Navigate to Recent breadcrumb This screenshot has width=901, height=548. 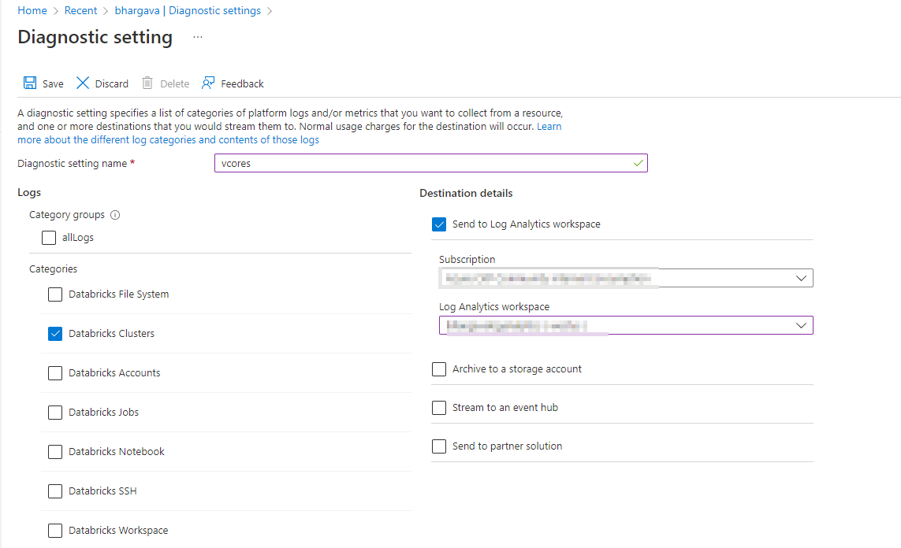pos(80,11)
